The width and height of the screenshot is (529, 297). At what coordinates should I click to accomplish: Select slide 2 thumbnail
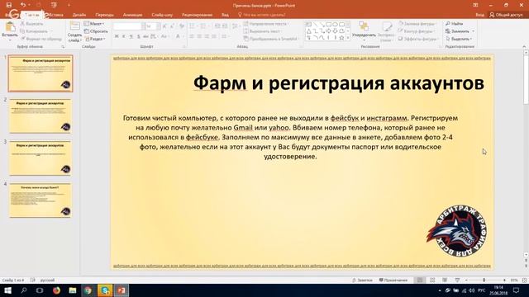click(41, 115)
